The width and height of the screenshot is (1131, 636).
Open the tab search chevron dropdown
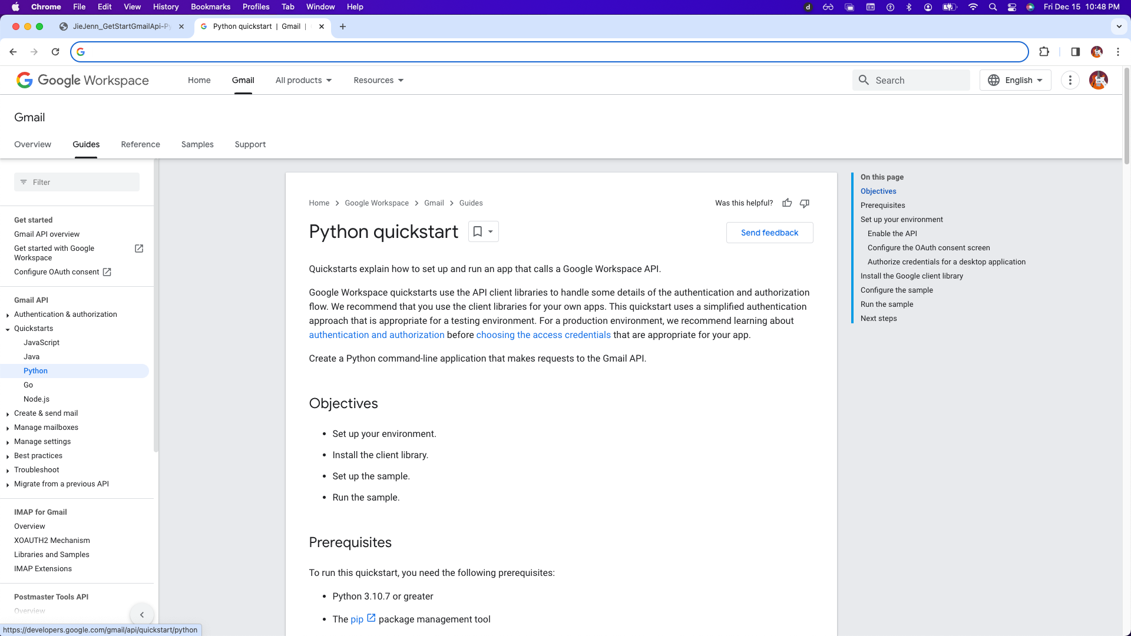[x=1119, y=26]
